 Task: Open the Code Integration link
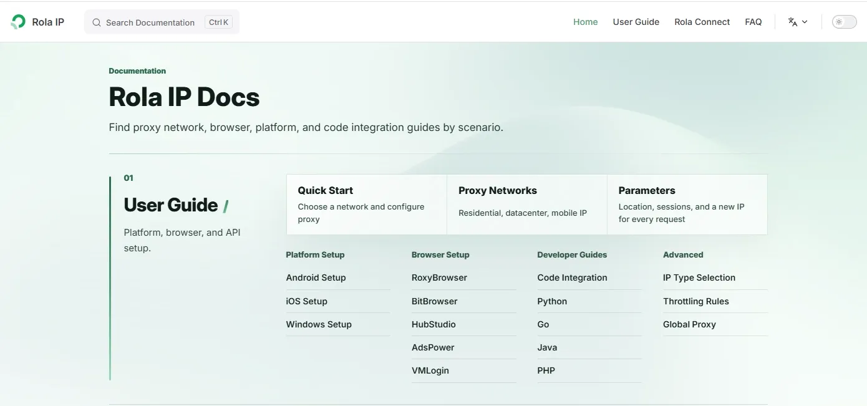[572, 278]
